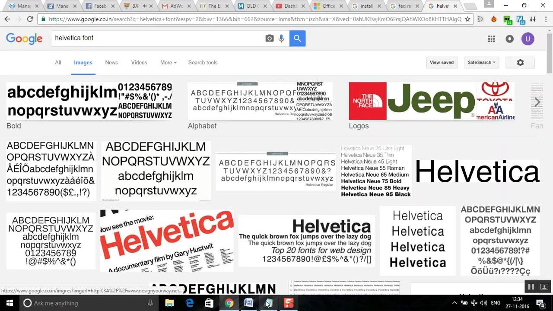Image resolution: width=553 pixels, height=311 pixels.
Task: Open a new Chrome tab
Action: pyautogui.click(x=470, y=6)
